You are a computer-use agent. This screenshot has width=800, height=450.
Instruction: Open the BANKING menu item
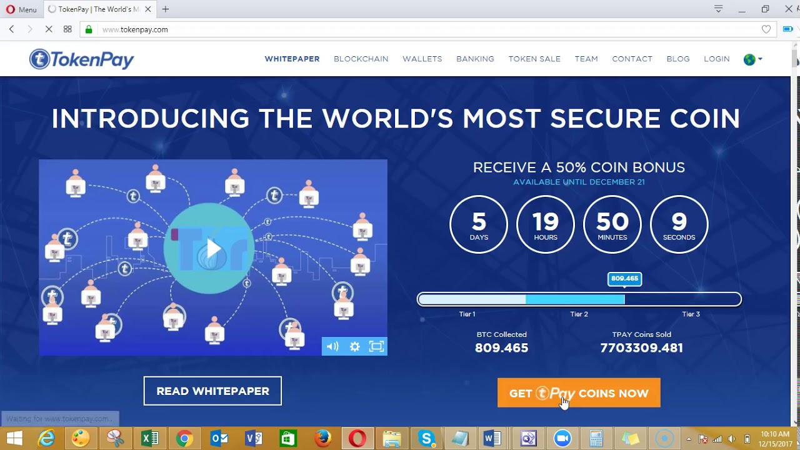pos(475,59)
